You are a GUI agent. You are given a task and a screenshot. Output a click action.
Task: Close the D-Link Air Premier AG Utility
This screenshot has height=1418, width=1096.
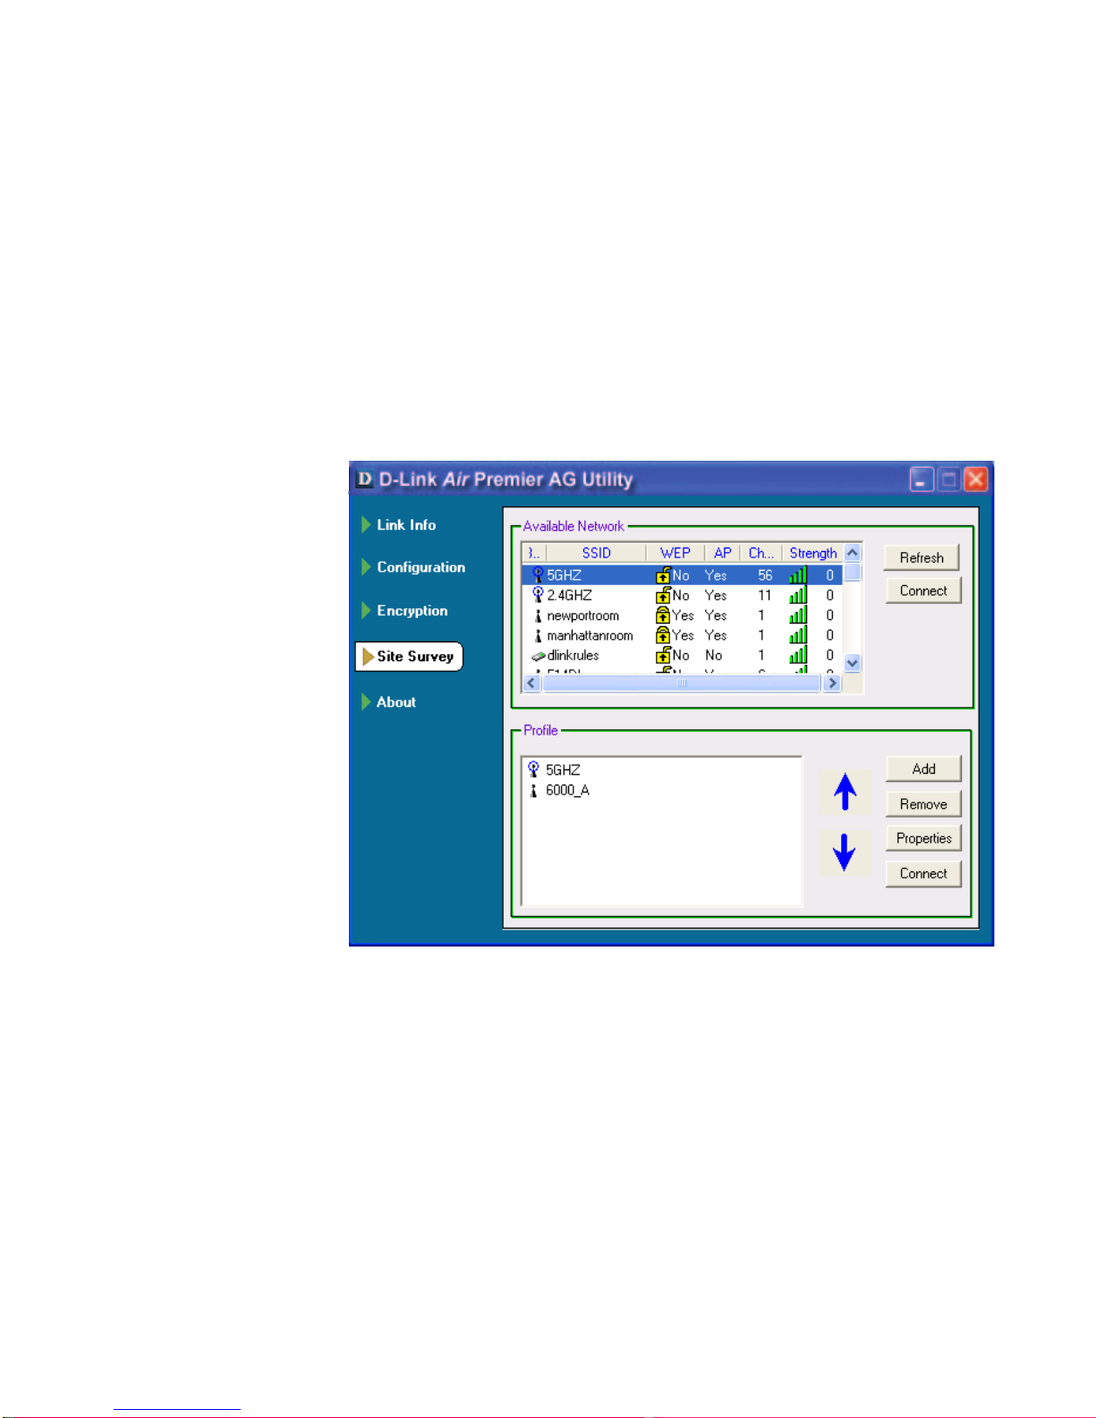point(976,480)
